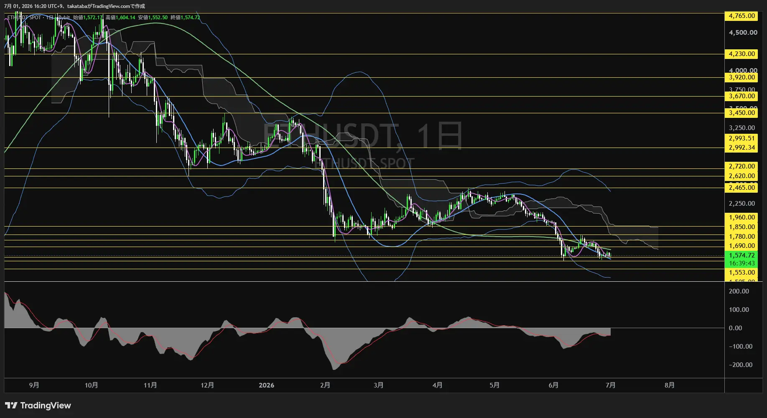
Task: Select the 0.00 level on the MACD scale
Action: (x=735, y=328)
